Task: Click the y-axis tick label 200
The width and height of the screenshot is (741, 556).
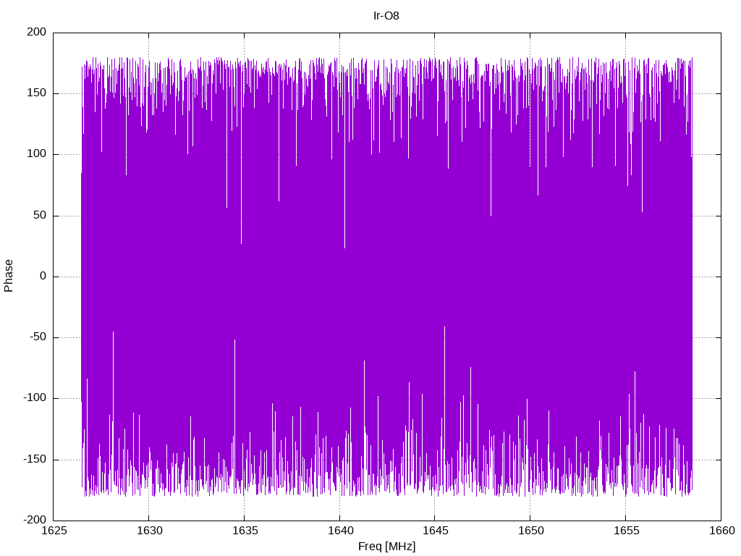Action: coord(36,32)
